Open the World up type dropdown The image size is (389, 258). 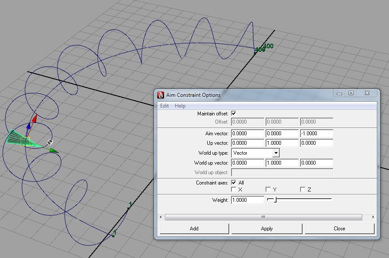pos(255,153)
